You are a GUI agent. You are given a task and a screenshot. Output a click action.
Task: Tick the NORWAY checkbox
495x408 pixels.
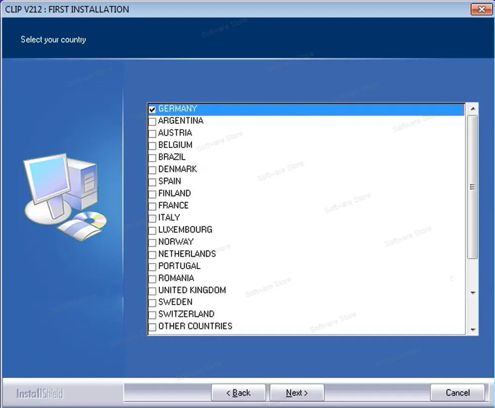(152, 242)
